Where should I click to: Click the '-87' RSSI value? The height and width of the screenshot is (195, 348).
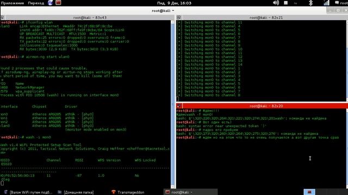pos(78,175)
